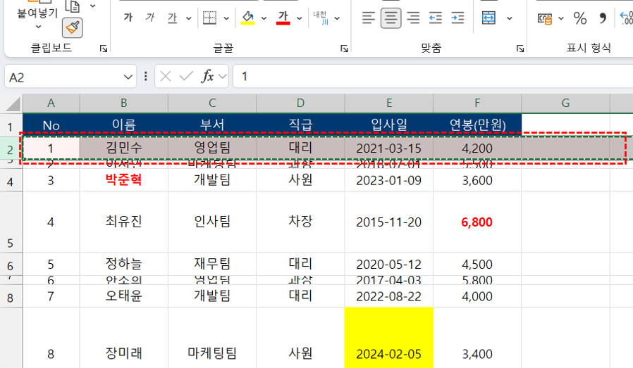This screenshot has height=368, width=633.
Task: Toggle italic formatting
Action: (149, 18)
